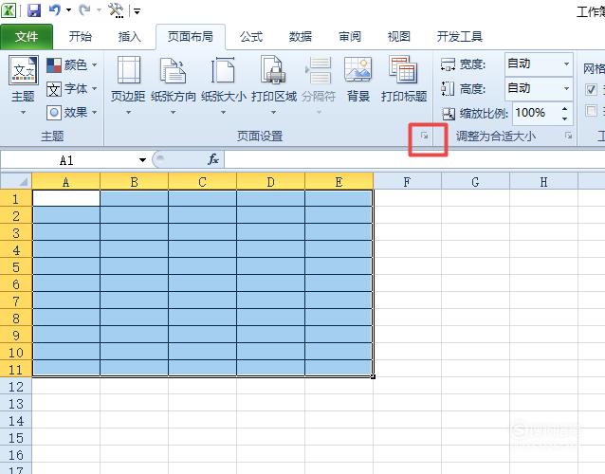Select column B header
Screen dimensions: 605x474
coord(135,182)
